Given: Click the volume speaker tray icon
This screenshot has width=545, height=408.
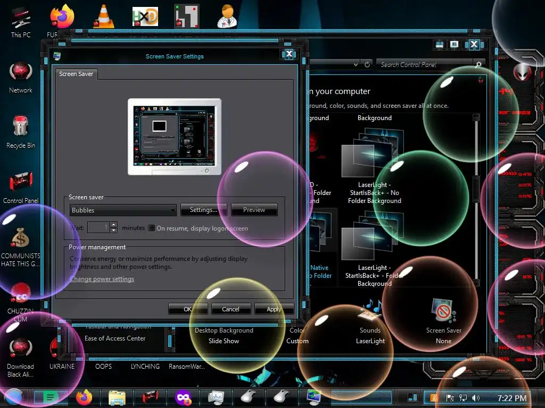Looking at the screenshot, I should coord(476,398).
